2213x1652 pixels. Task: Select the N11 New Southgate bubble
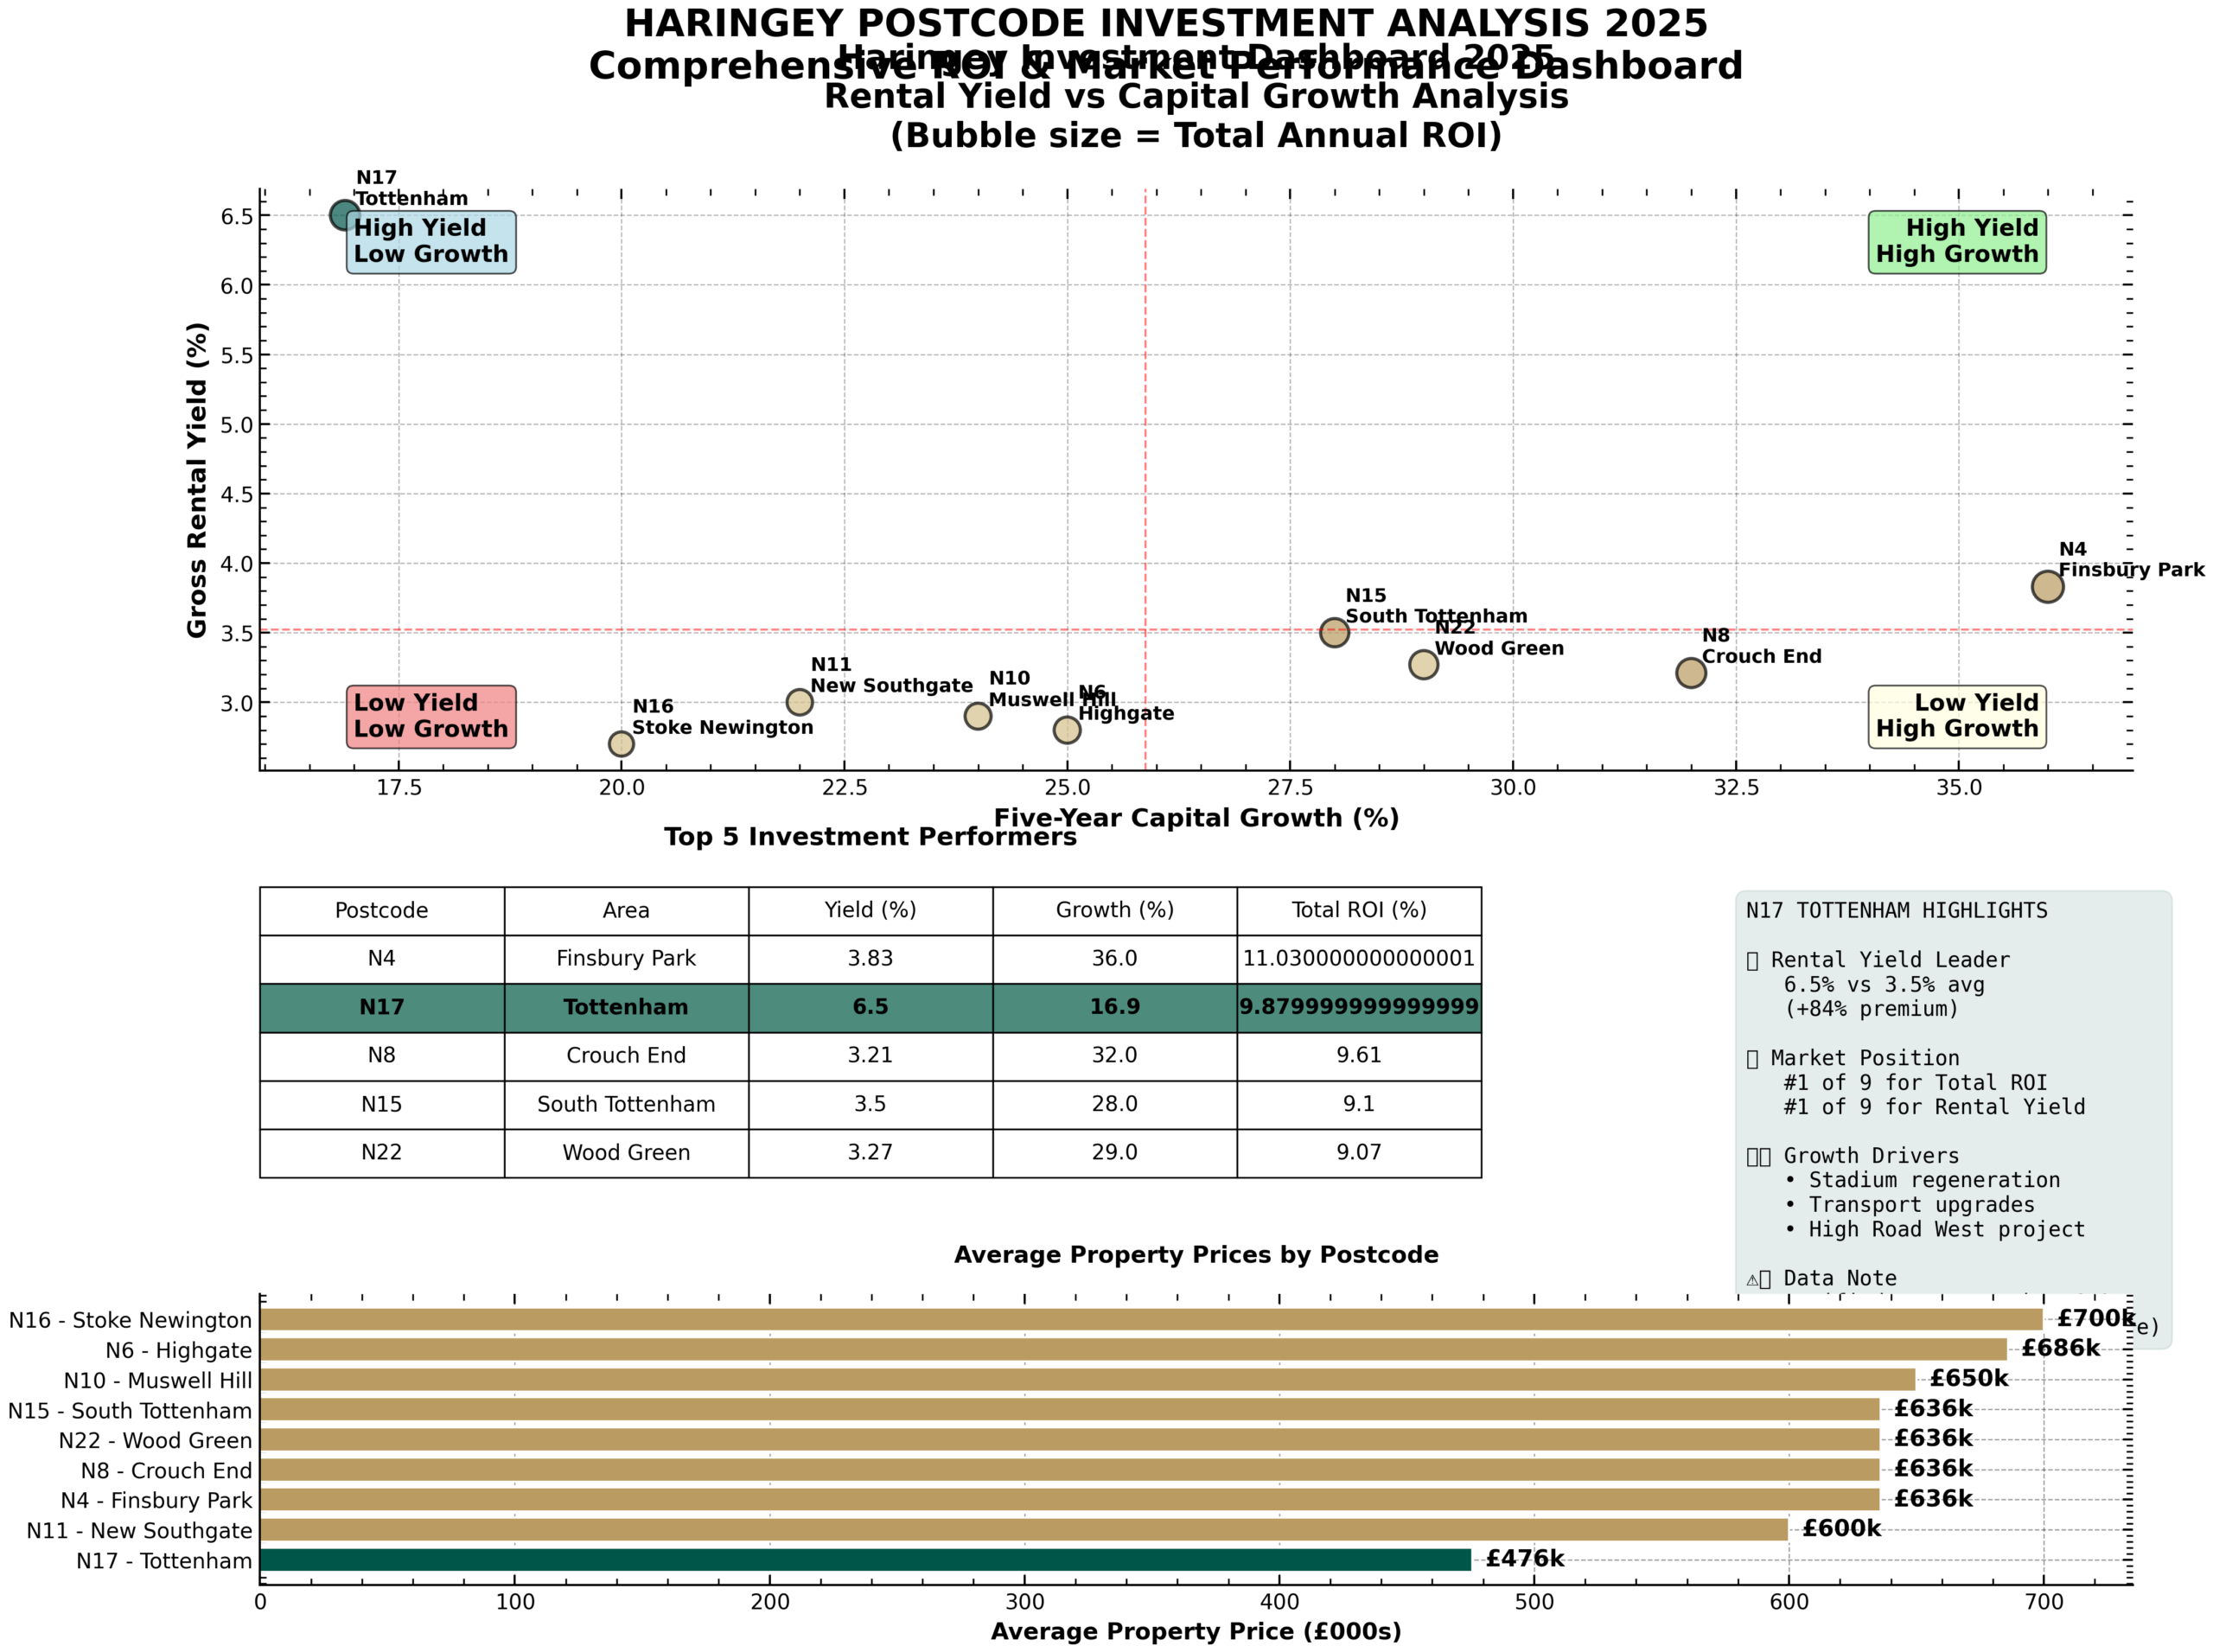[799, 701]
